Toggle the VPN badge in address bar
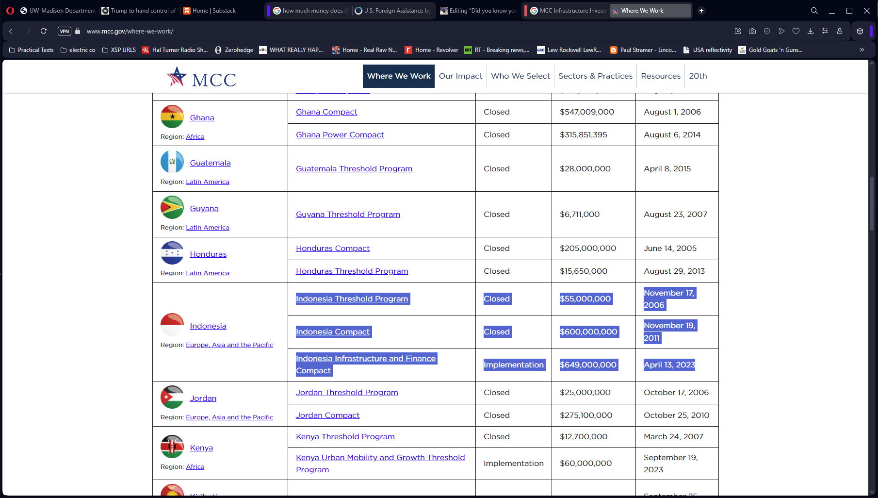Viewport: 878px width, 498px height. tap(65, 31)
